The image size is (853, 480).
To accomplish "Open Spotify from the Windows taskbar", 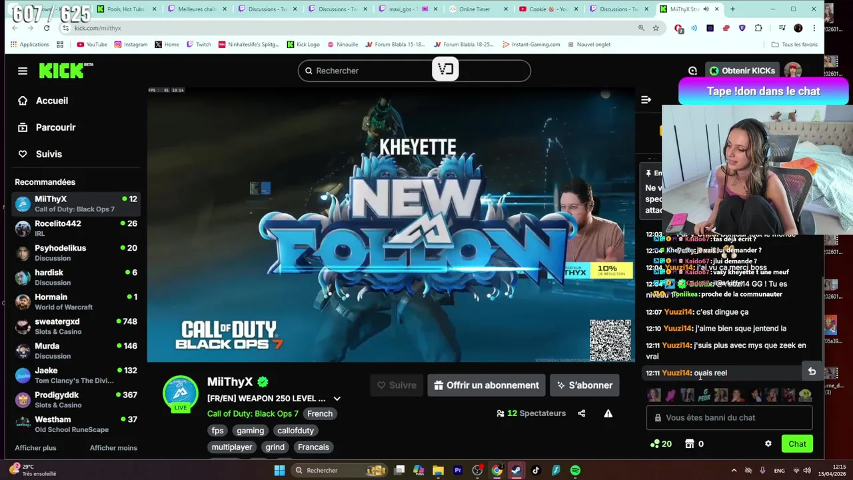I will 575,471.
